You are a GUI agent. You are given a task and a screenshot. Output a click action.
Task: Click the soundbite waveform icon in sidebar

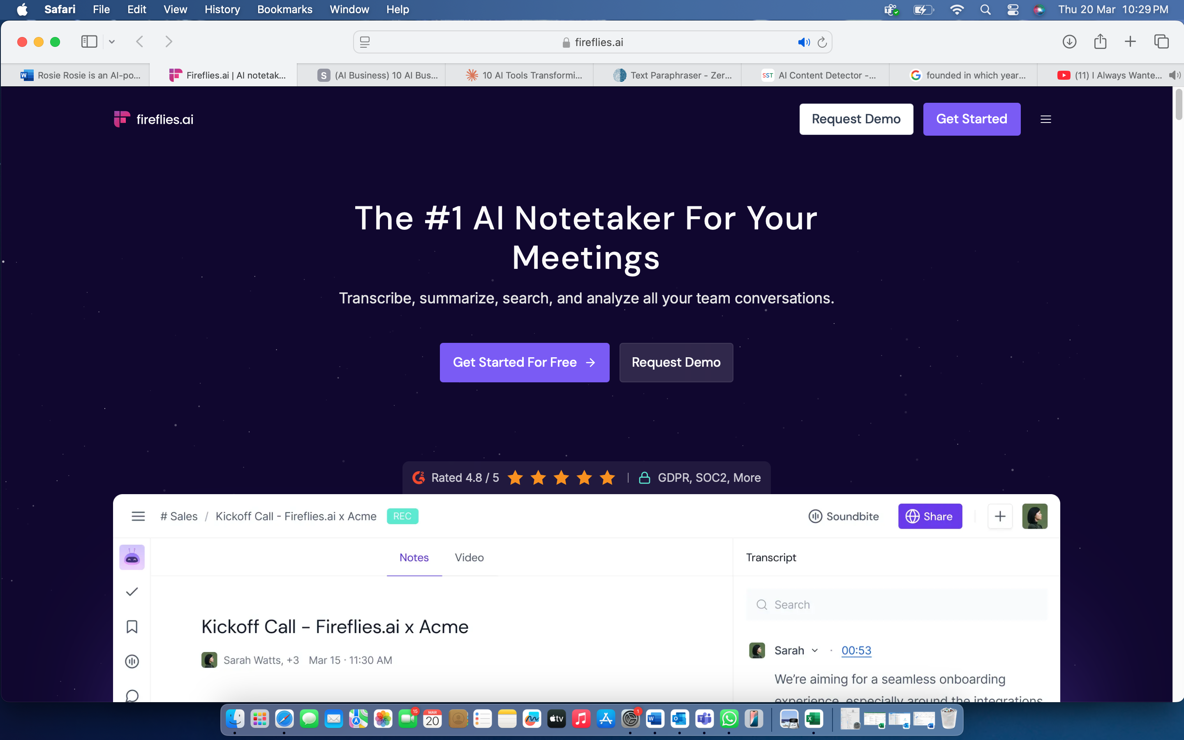[x=132, y=661]
